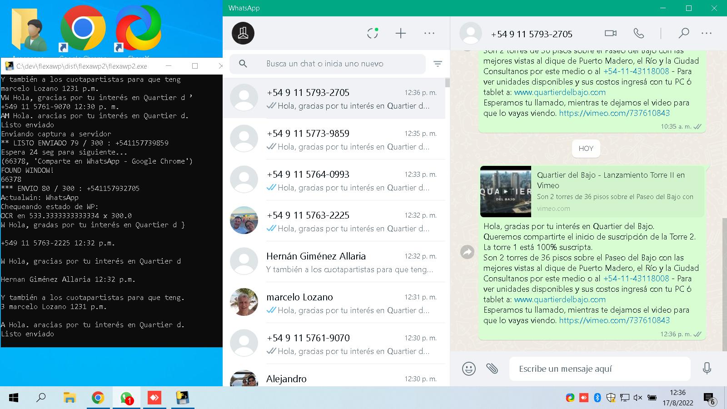This screenshot has width=727, height=409.
Task: Open chat with +54 9 11 5764-0993
Action: coord(334,180)
